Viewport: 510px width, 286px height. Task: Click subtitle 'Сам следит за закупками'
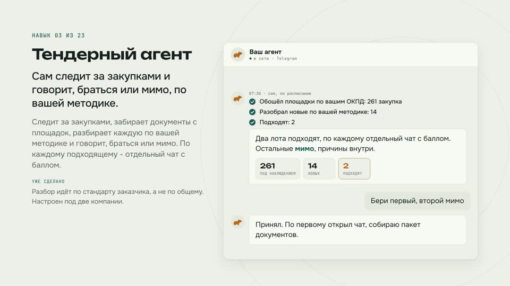click(x=109, y=90)
